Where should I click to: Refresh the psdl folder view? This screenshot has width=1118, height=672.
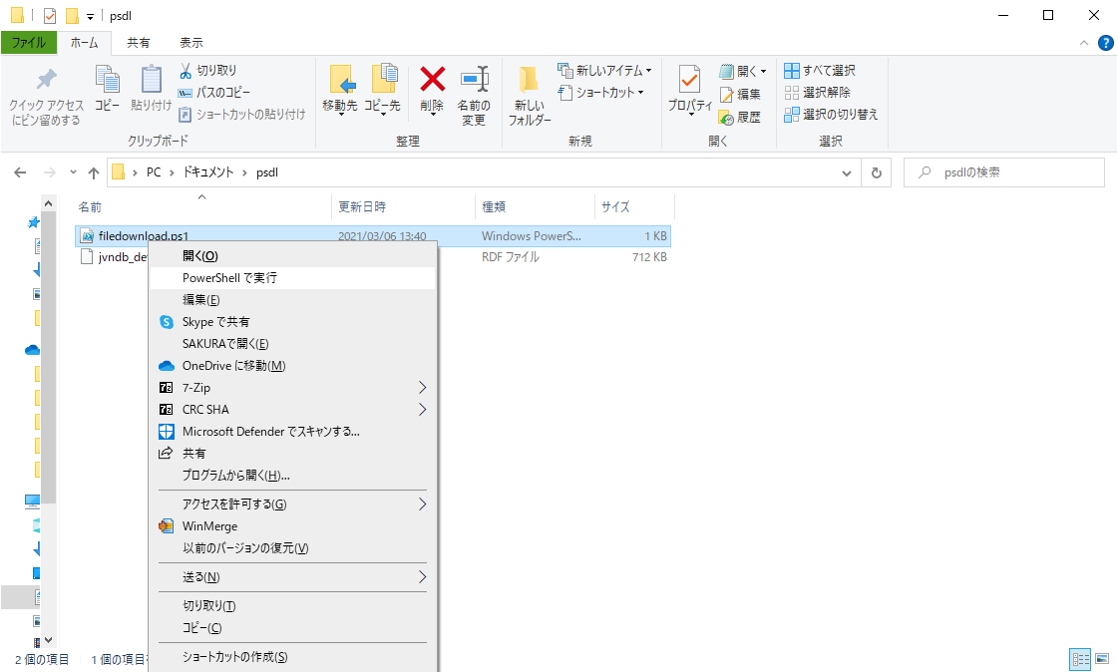pos(877,172)
